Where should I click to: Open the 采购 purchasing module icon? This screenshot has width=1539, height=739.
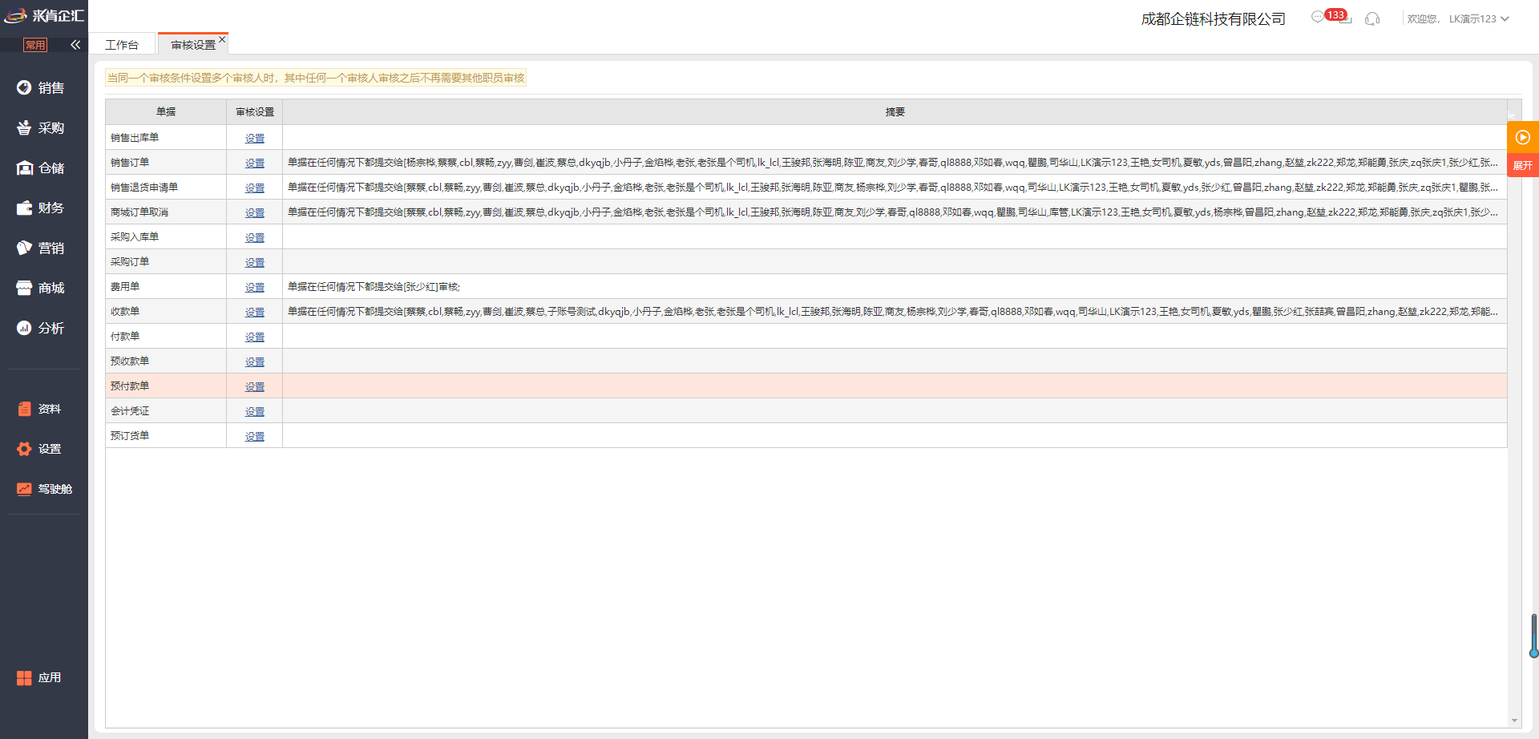tap(25, 127)
